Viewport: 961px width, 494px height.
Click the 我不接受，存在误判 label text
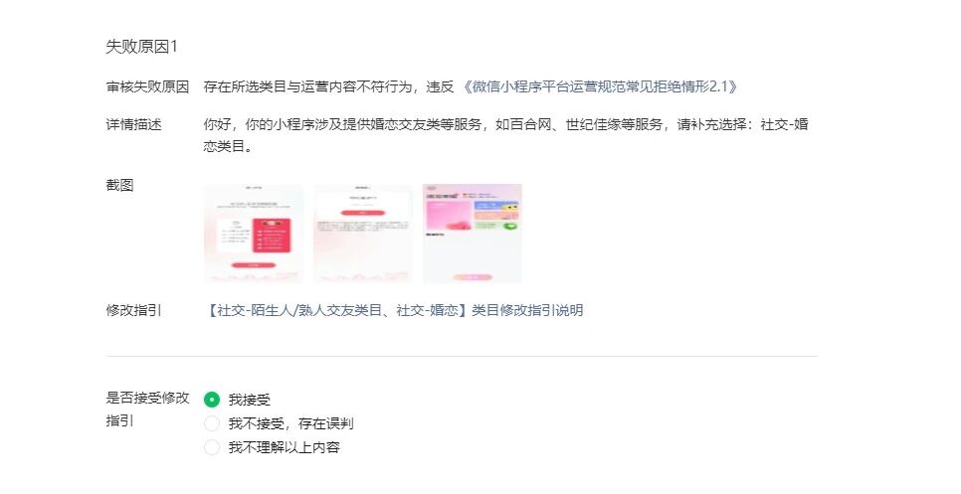point(291,423)
